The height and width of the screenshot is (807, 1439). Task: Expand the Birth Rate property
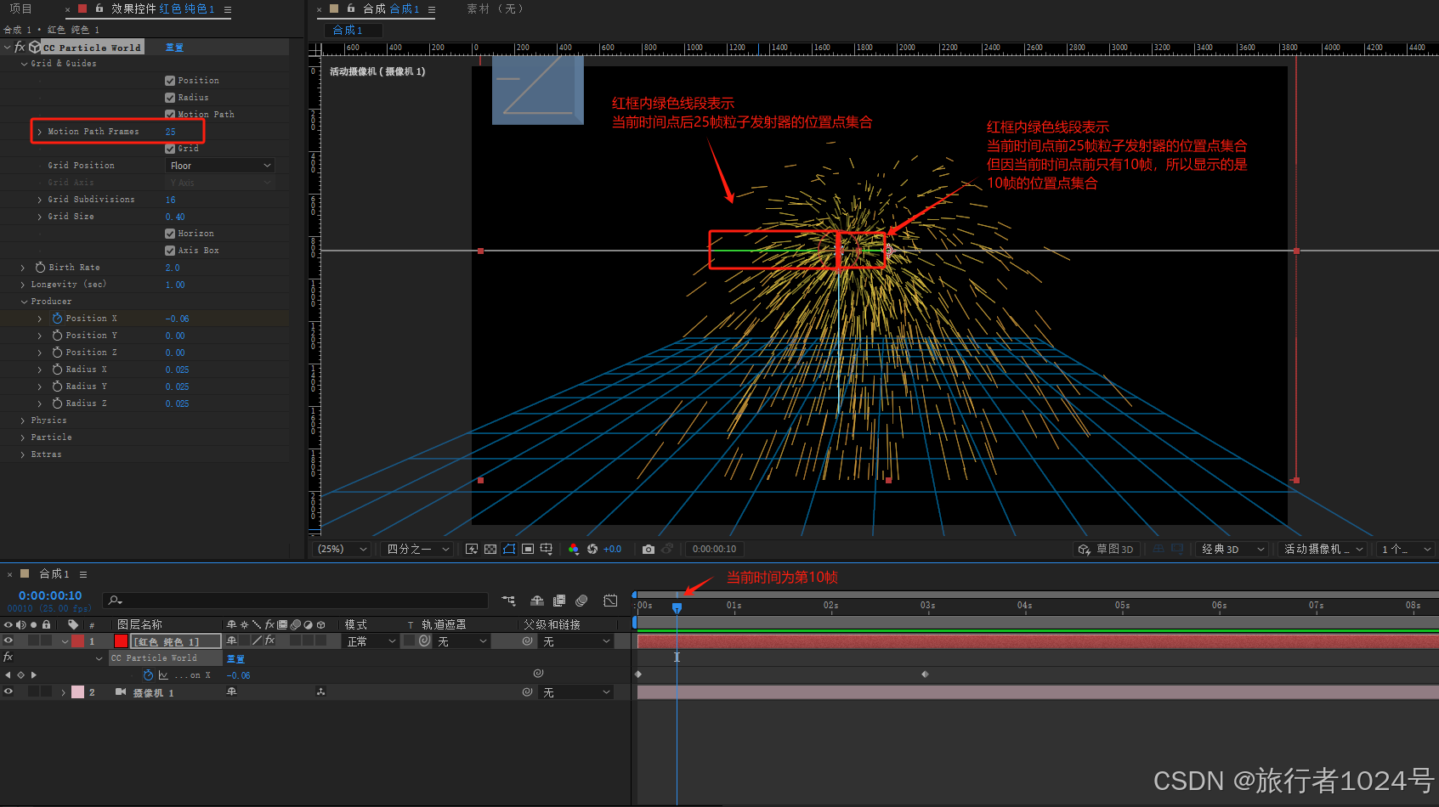pos(23,268)
